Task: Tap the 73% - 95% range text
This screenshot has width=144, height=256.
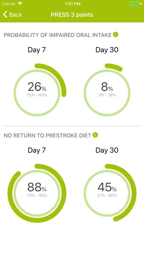Action: point(37,195)
